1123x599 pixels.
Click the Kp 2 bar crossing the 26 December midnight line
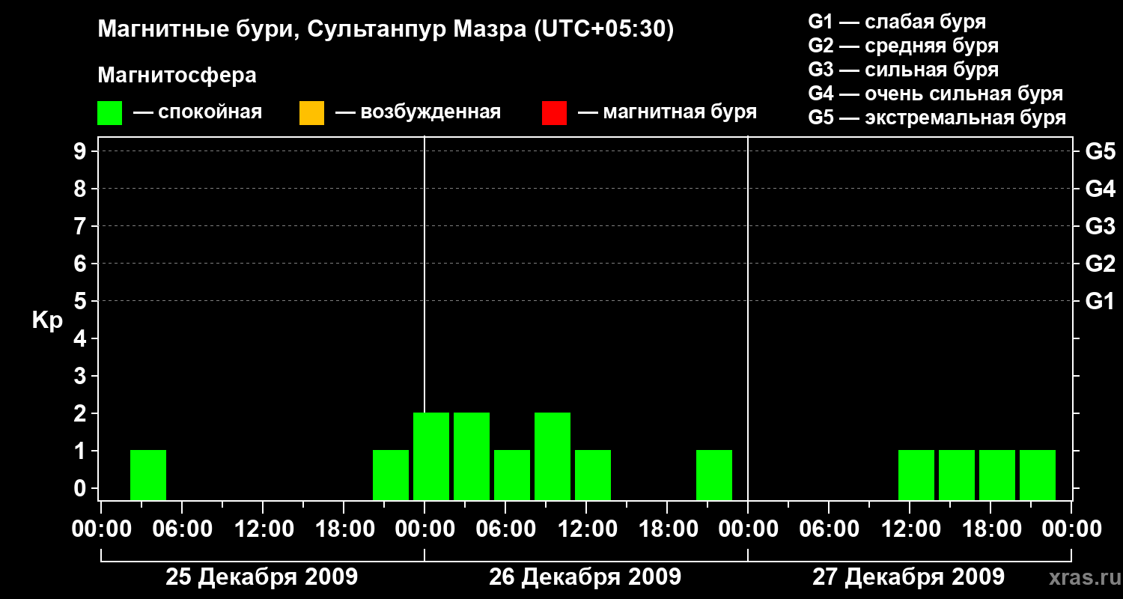click(431, 456)
